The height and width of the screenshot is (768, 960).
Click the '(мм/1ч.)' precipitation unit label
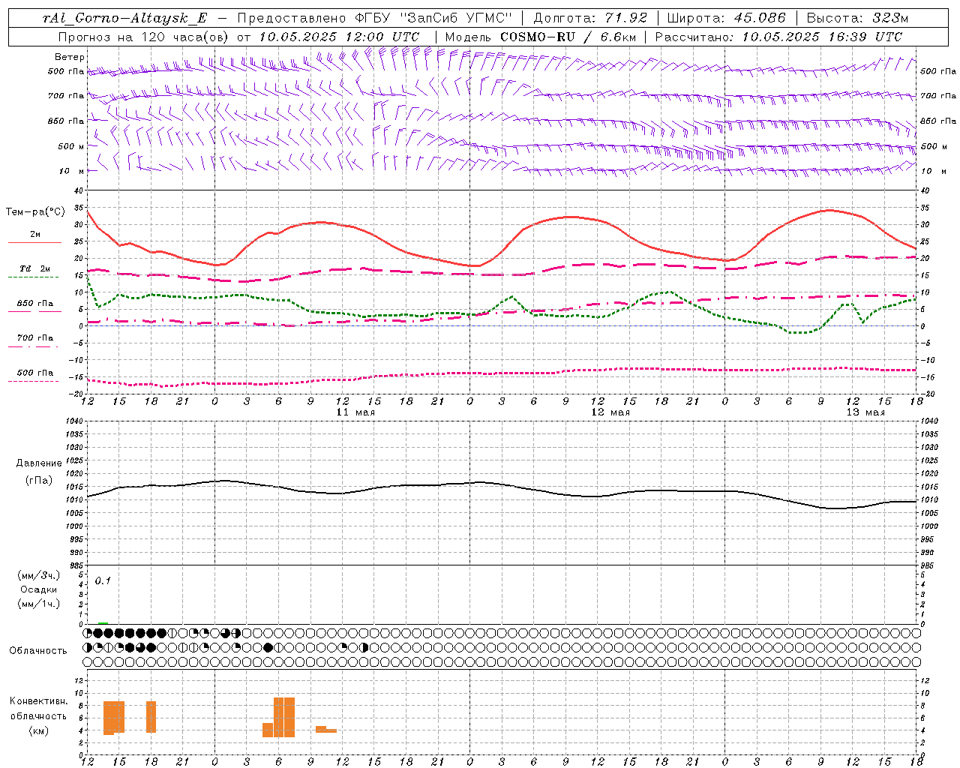39,604
